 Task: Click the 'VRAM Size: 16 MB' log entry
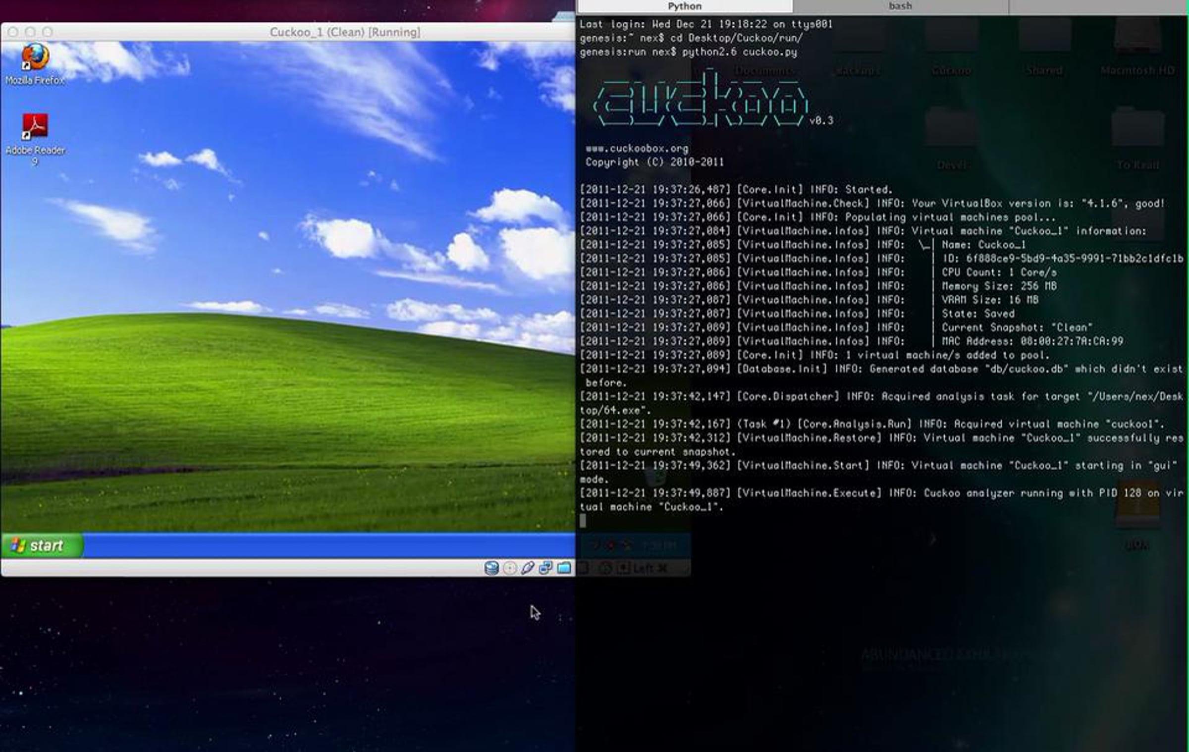click(809, 300)
